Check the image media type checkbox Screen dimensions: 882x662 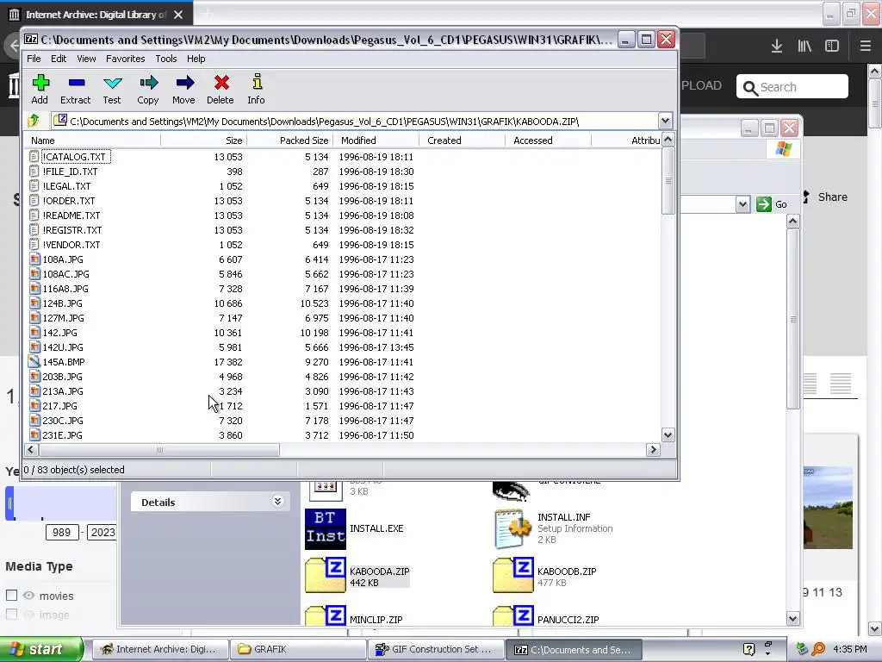click(x=11, y=614)
